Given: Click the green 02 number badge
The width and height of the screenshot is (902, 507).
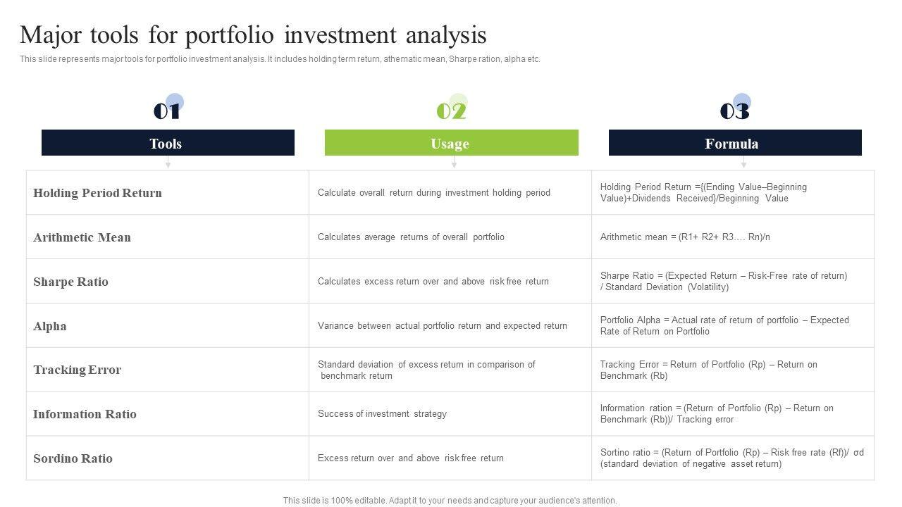Looking at the screenshot, I should click(x=451, y=111).
